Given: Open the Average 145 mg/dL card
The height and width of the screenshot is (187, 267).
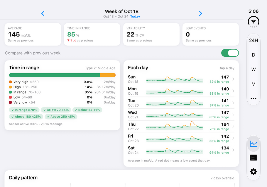Looking at the screenshot, I should point(33,34).
